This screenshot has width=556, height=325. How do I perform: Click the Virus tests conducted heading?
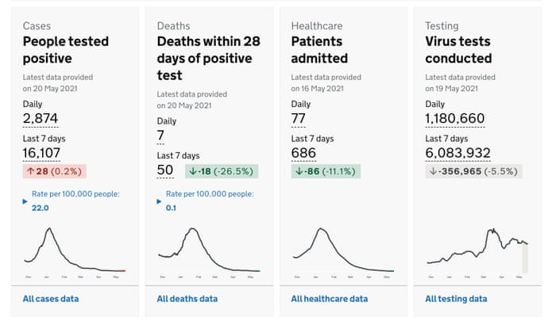click(x=458, y=49)
